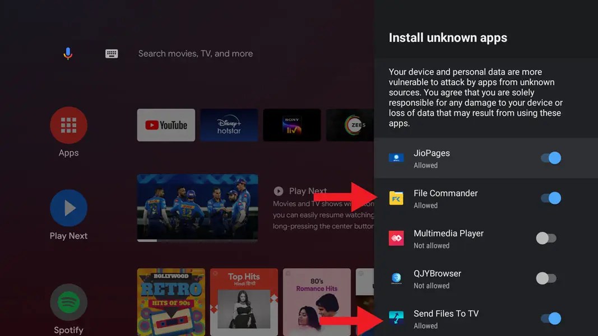Allow unknown app installs for QJYBrowser

[546, 278]
